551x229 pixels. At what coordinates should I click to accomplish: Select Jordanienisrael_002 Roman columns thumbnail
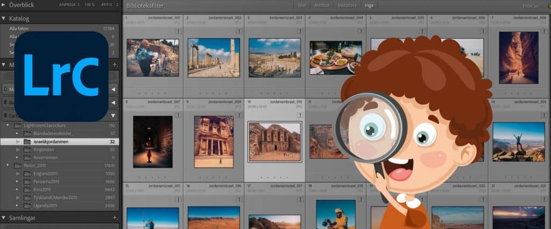(214, 58)
